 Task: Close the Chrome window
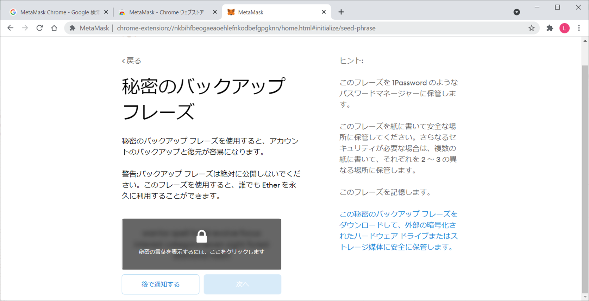point(578,7)
